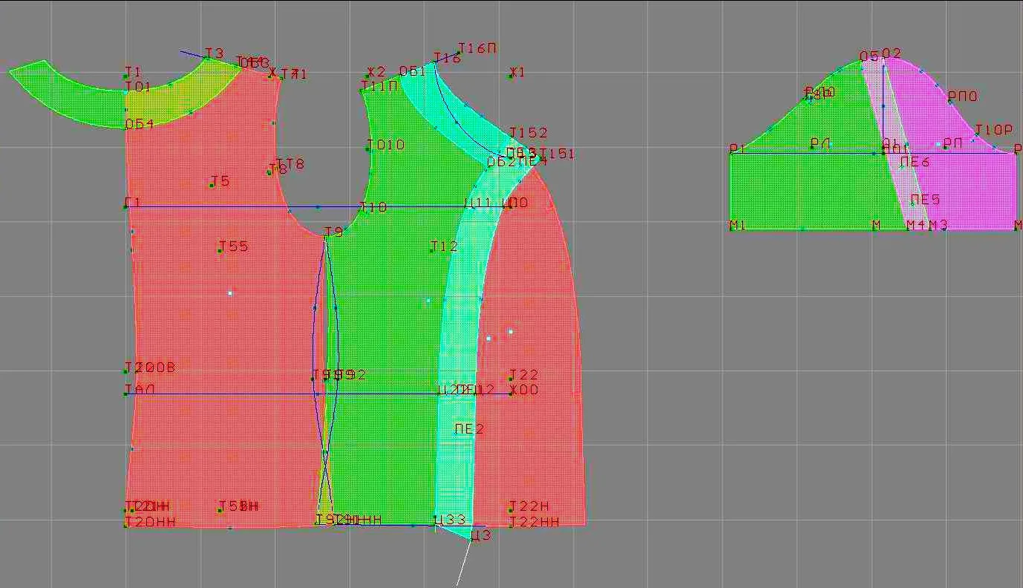This screenshot has width=1023, height=588.
Task: Select the "Ц3" point below hem
Action: pyautogui.click(x=481, y=535)
